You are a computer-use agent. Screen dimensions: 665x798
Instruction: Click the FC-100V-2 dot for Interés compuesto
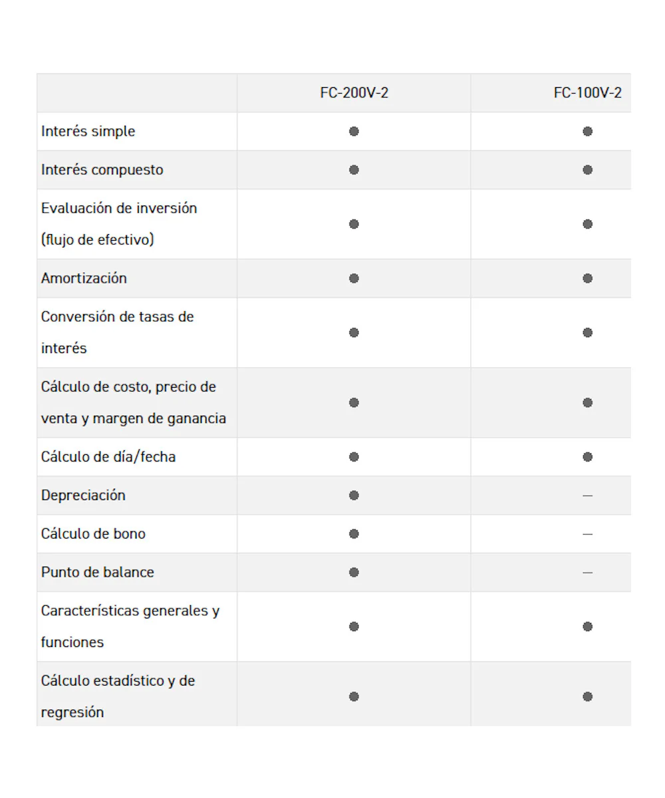(x=587, y=170)
